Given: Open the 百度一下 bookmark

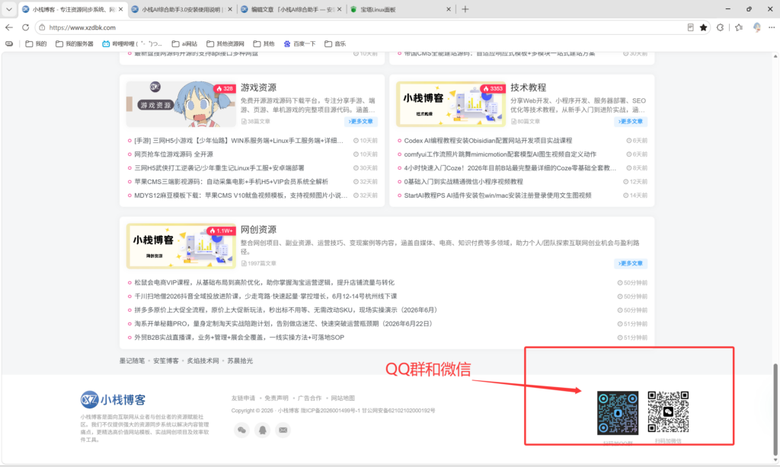Looking at the screenshot, I should [x=299, y=43].
